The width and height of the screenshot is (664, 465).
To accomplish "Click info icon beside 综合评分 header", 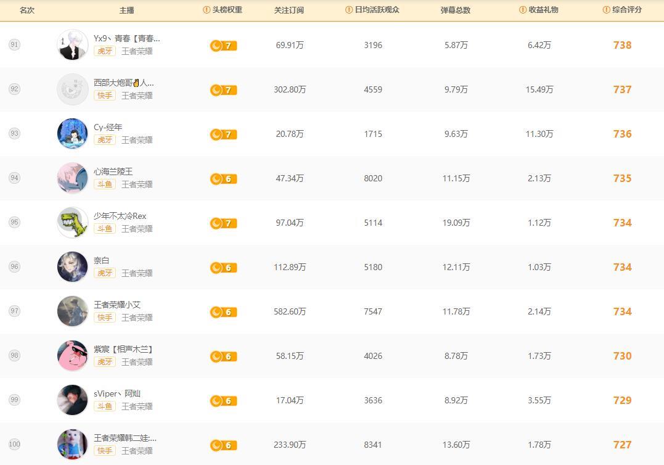I will (607, 10).
